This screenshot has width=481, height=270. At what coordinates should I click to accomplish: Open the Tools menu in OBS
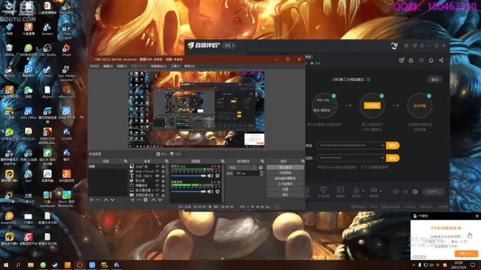(176, 66)
